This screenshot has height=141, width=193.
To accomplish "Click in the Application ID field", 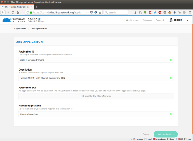I will [x=96, y=60].
